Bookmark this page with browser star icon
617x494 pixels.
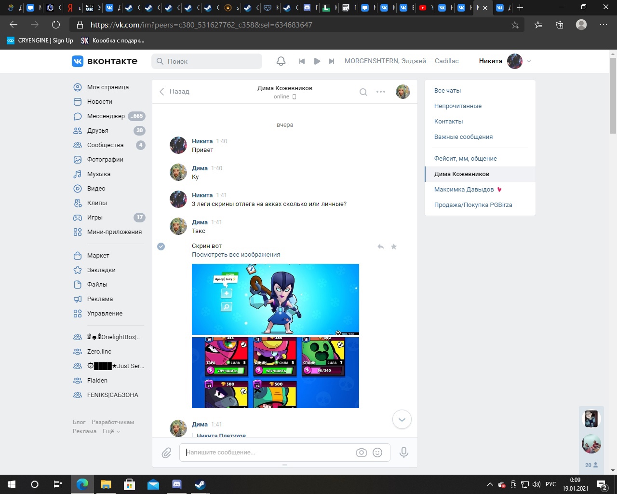[x=515, y=25]
